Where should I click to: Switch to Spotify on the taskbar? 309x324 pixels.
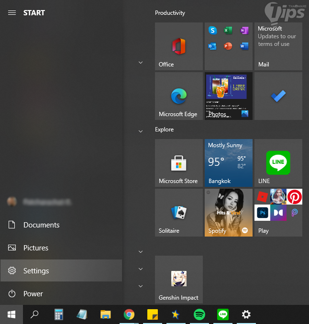[x=199, y=314]
